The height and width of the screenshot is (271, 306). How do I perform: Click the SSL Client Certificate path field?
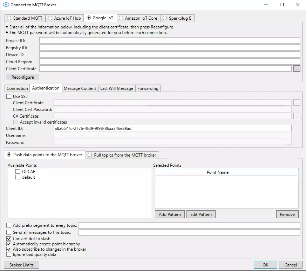[172, 103]
